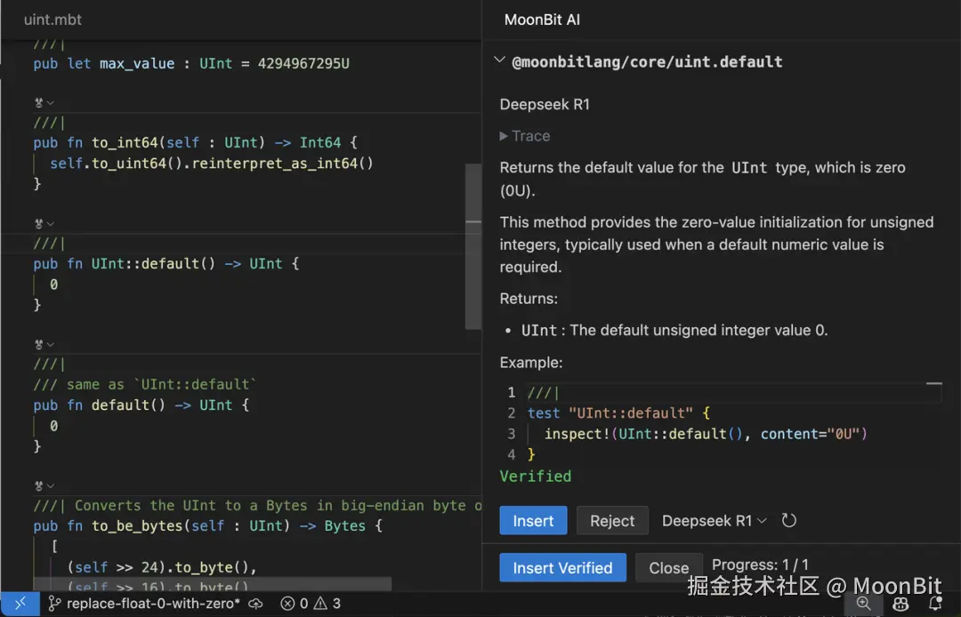Select the uint.mbt editor tab
Image resolution: width=961 pixels, height=617 pixels.
pos(52,20)
